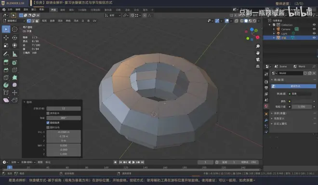Open the UV menu in header
This screenshot has width=318, height=185.
point(94,21)
